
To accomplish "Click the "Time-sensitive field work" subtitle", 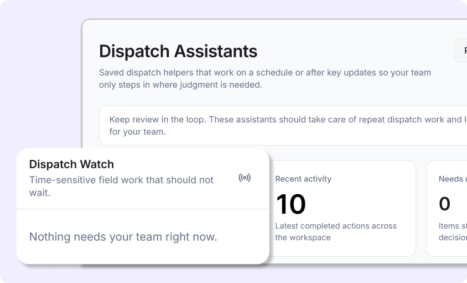I will [121, 180].
